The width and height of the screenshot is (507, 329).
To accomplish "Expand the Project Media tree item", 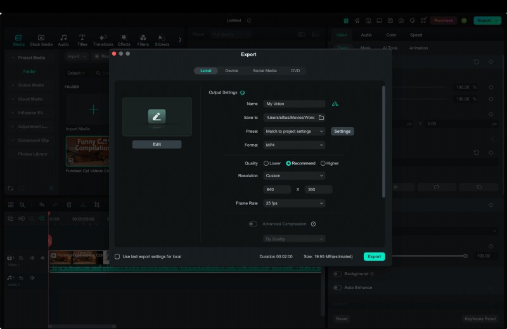I will click(13, 58).
